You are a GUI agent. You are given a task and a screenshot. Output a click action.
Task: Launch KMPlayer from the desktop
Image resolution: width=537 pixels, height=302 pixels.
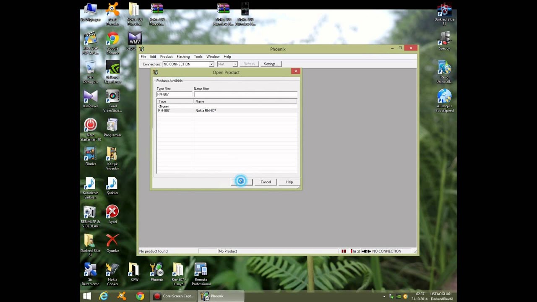[90, 99]
